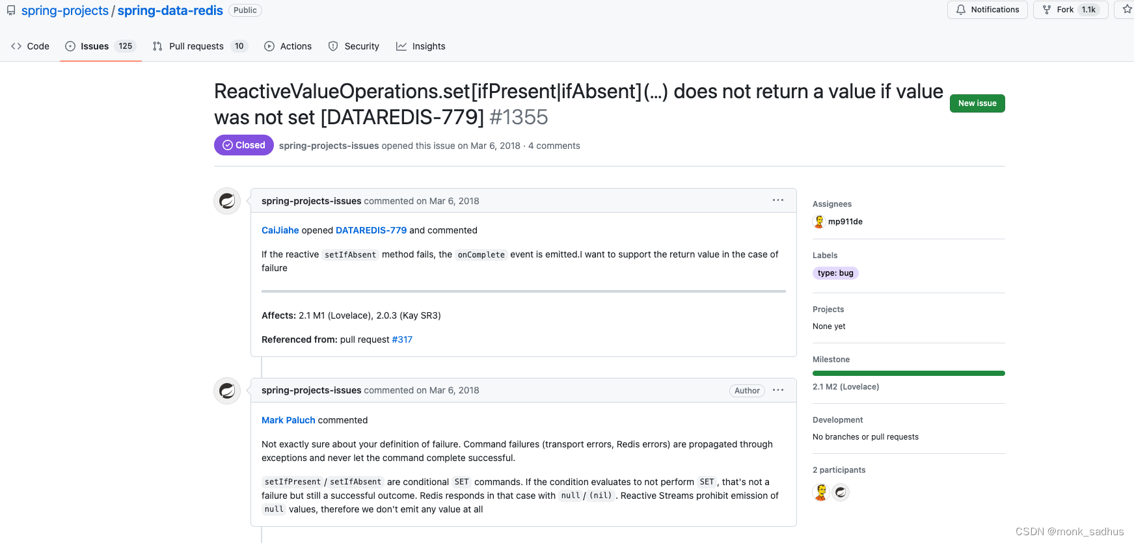Viewport: 1134px width, 543px height.
Task: Open the first comment's options menu
Action: click(778, 200)
